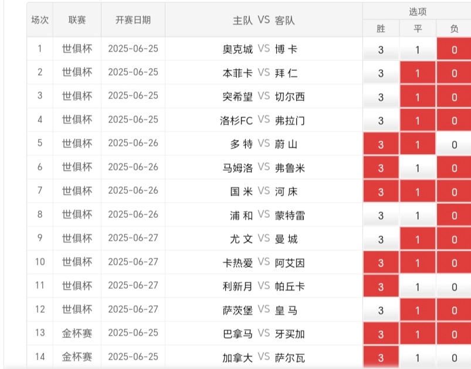Select loss option 0 for 多特 vs 蔚山
This screenshot has height=369, width=471.
pyautogui.click(x=454, y=145)
